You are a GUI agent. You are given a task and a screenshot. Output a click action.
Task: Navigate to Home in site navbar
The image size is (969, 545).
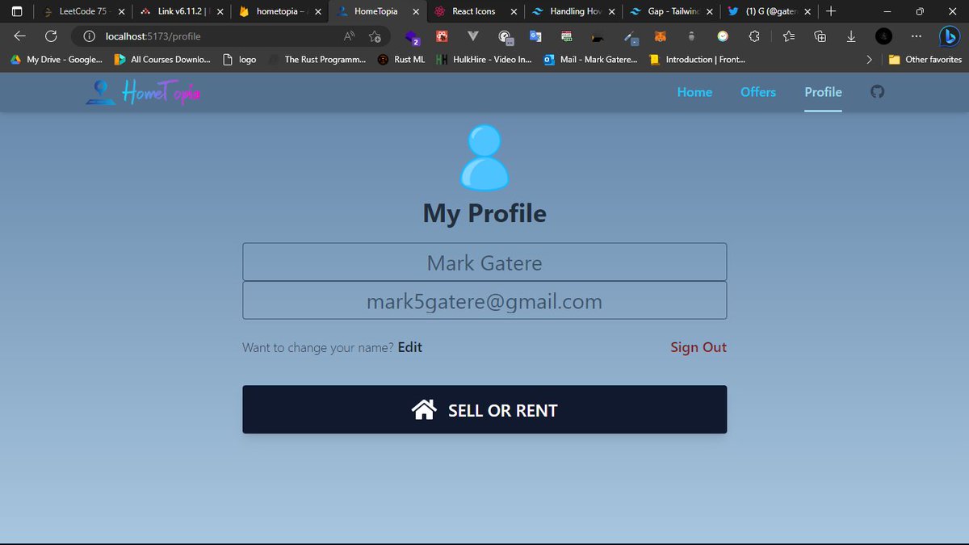tap(694, 92)
